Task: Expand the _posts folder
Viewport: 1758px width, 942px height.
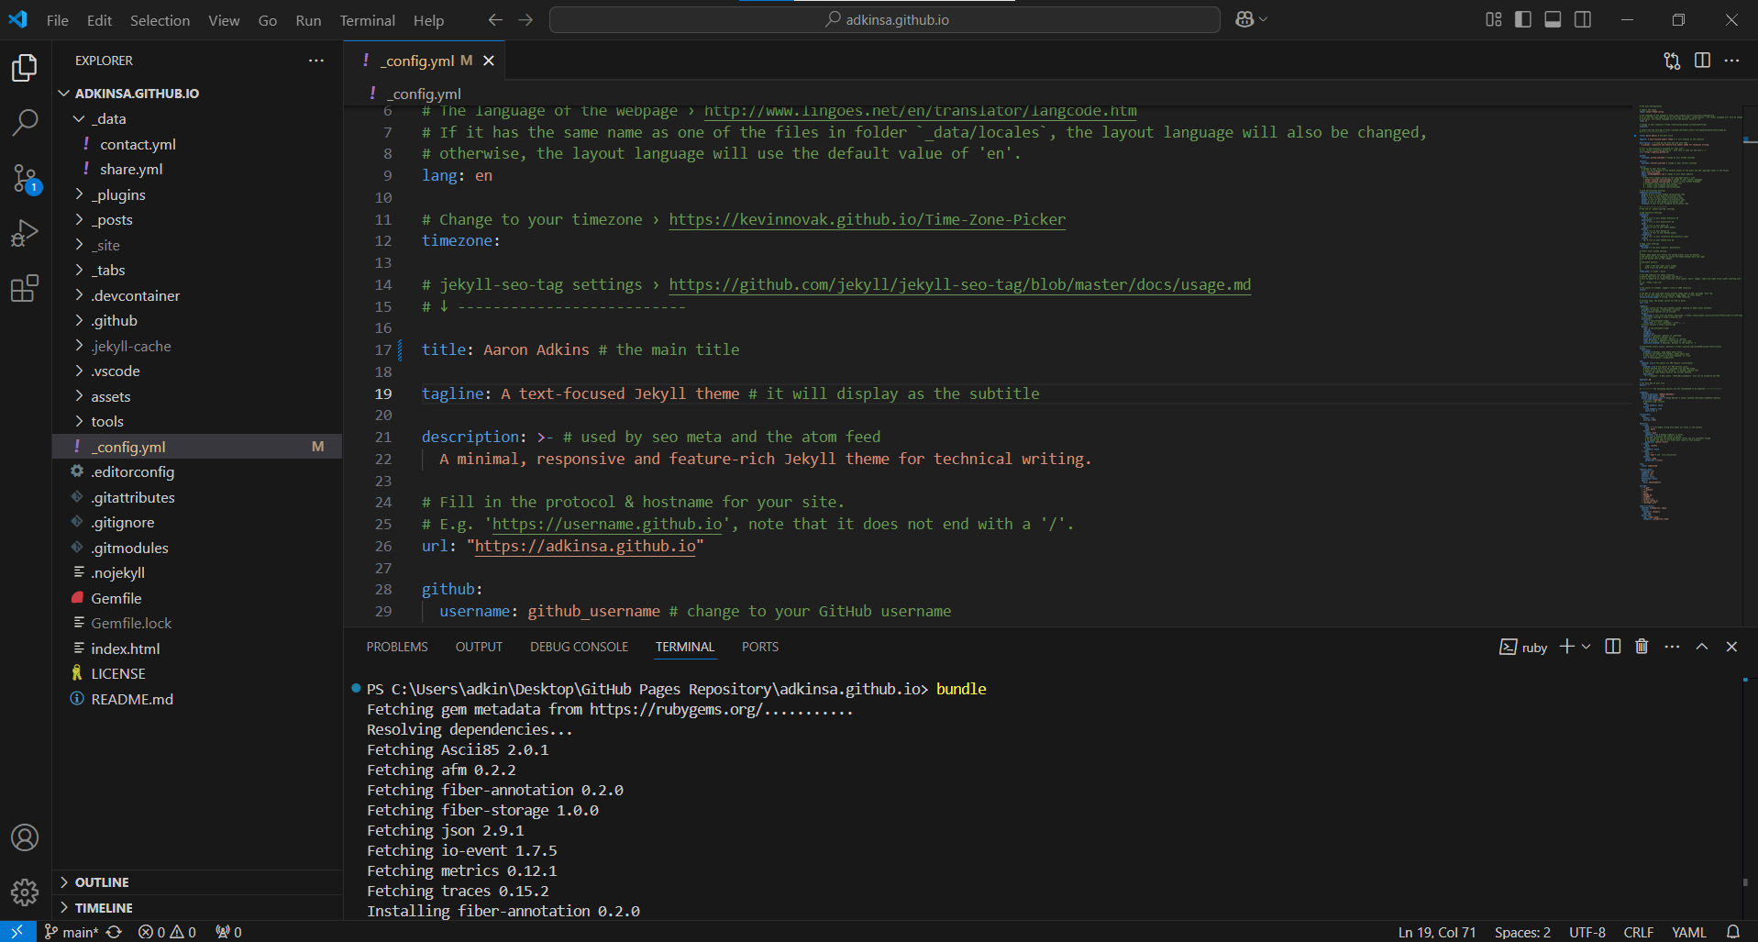Action: [x=79, y=220]
